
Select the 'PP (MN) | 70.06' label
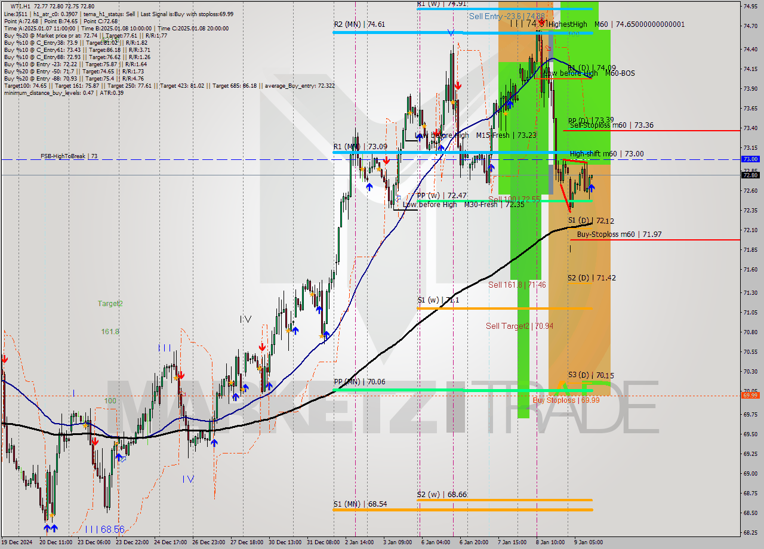[359, 382]
